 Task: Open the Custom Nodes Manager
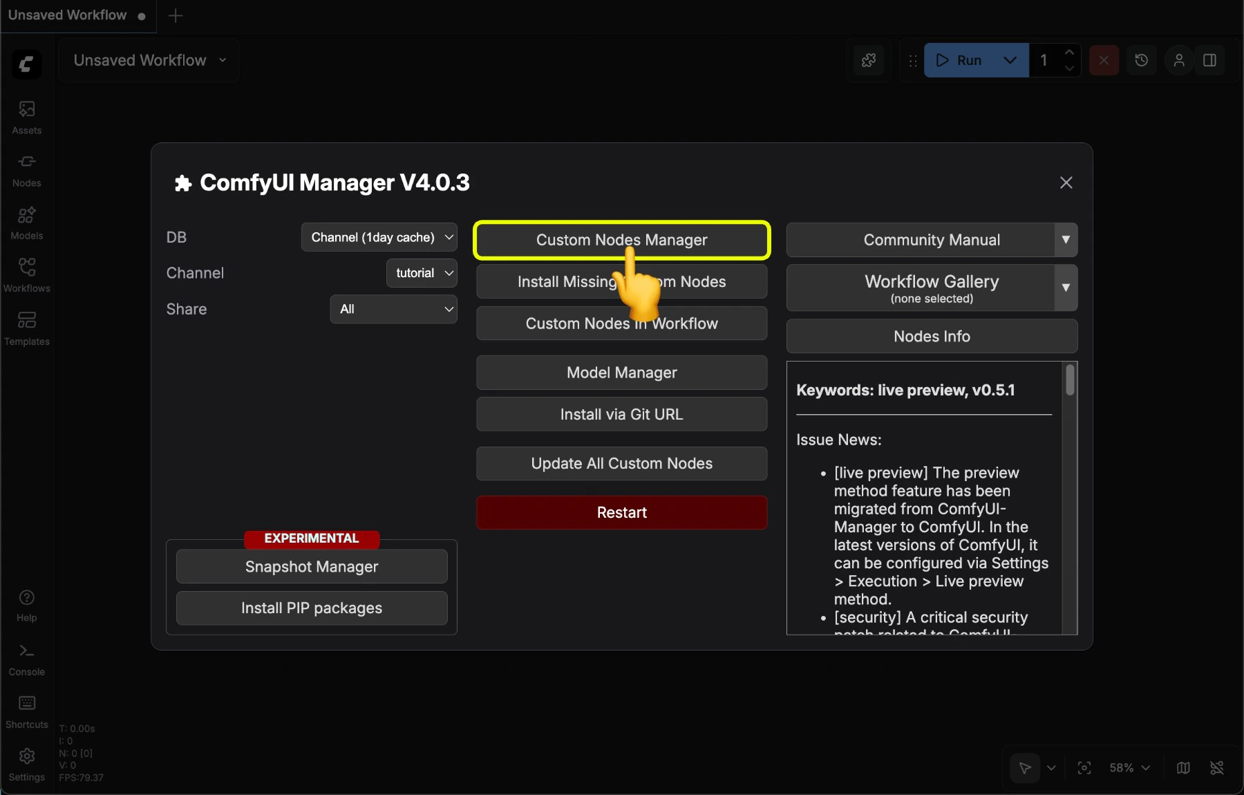pos(621,240)
